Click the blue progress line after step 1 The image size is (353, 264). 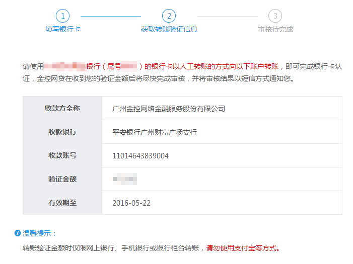coord(111,16)
